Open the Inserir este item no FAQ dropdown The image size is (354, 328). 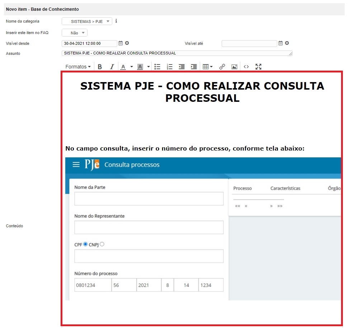click(75, 33)
